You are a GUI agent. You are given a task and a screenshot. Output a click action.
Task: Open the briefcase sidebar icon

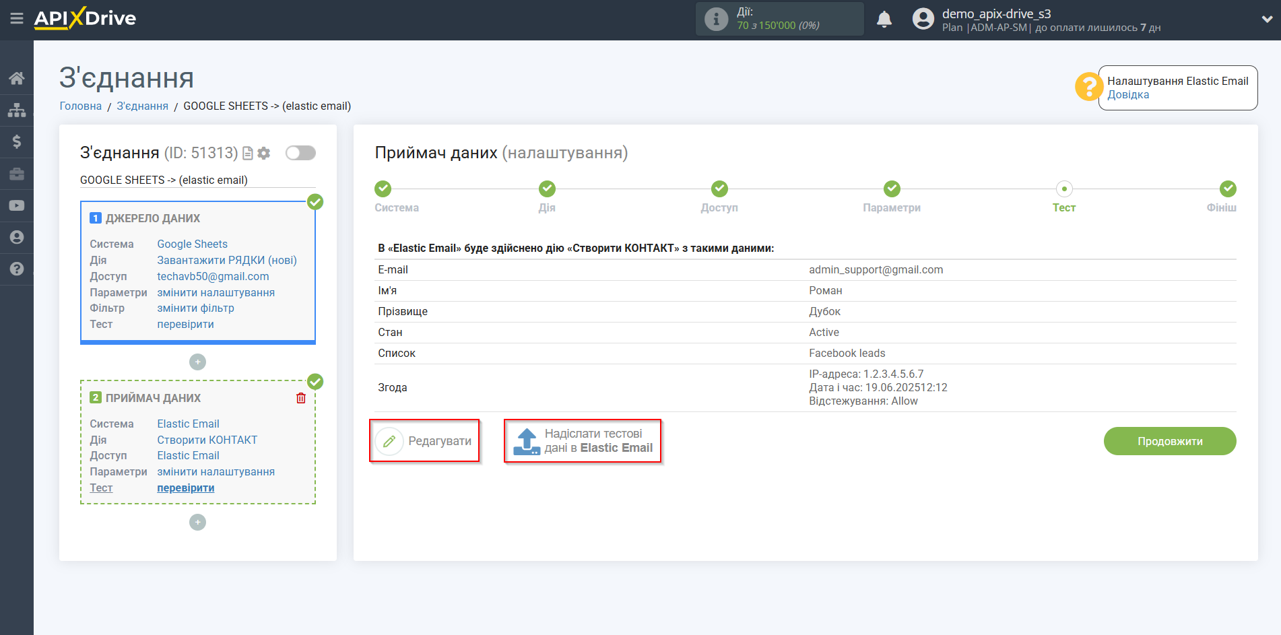[x=17, y=174]
